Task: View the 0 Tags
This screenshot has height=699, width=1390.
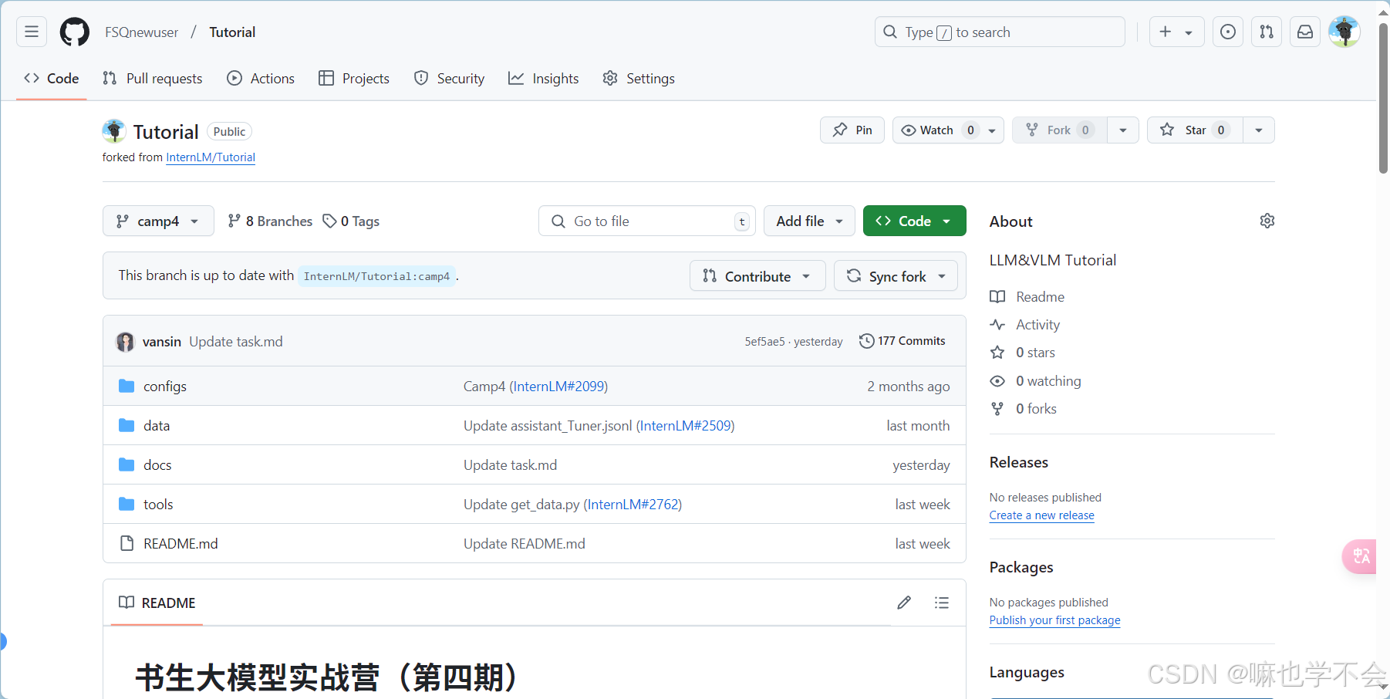Action: click(x=351, y=221)
